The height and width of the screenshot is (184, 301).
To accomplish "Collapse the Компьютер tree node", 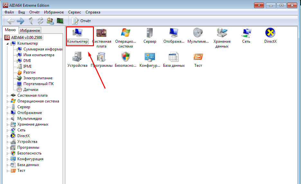I will point(7,44).
